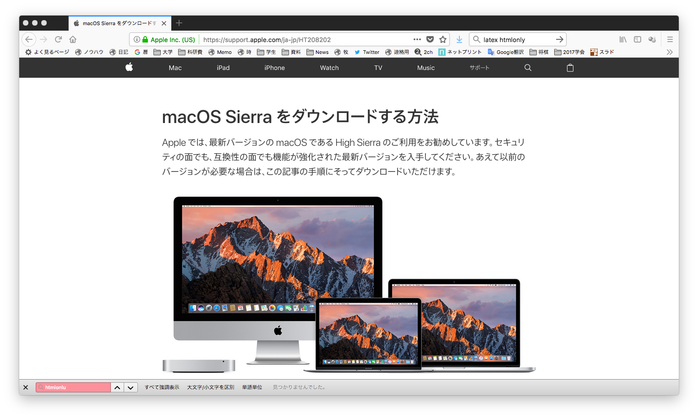Open the browser home page icon
Screen dimensions: 698x418
coord(73,39)
